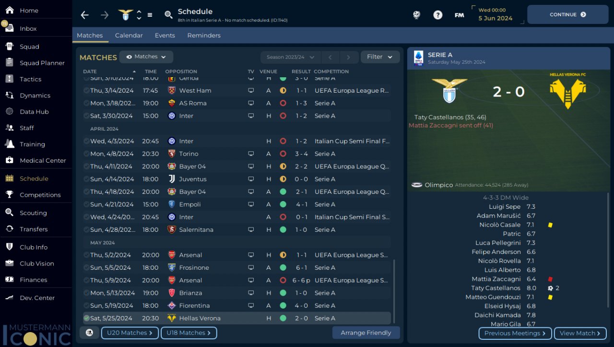This screenshot has width=614, height=347.
Task: Switch to the Reminders tab
Action: click(x=204, y=36)
